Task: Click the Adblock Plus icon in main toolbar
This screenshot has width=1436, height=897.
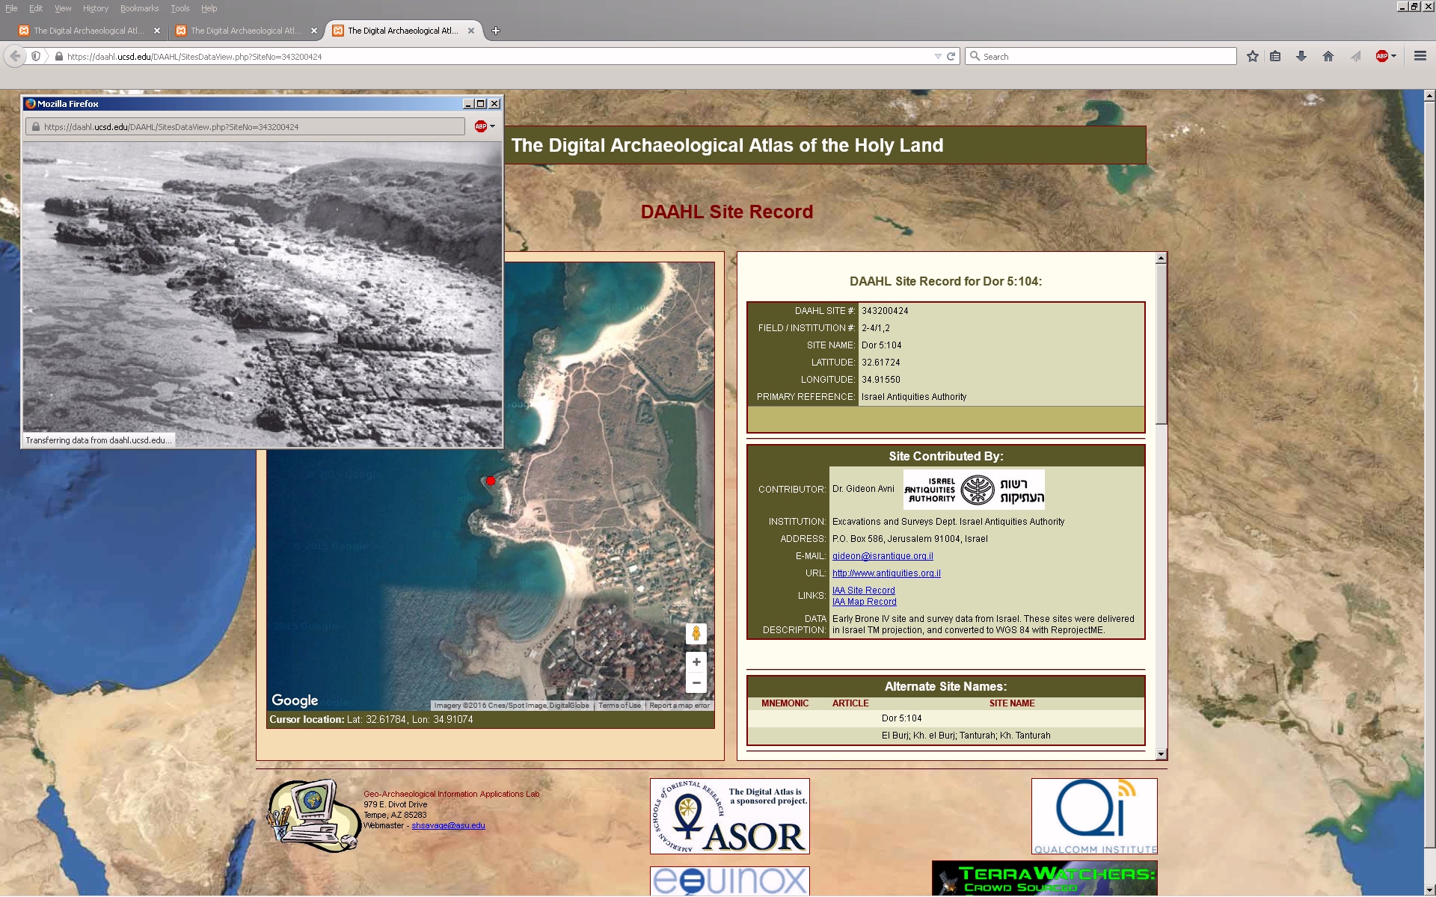Action: 1381,56
